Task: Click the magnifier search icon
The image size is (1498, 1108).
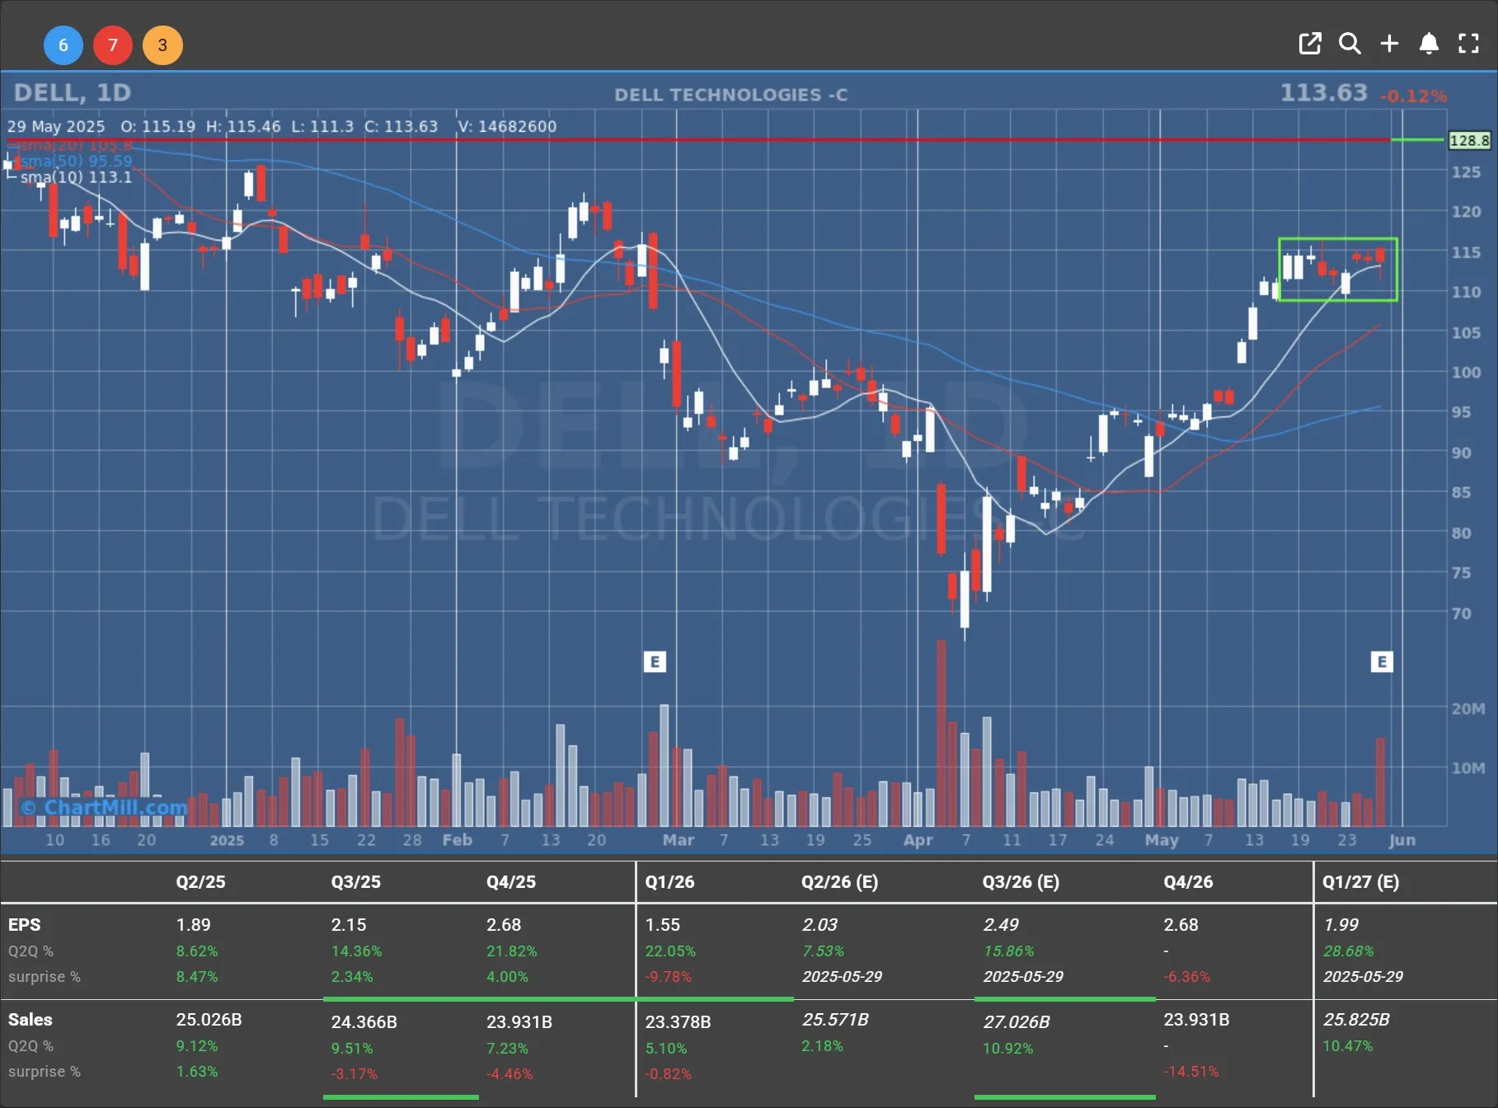Action: click(1350, 44)
